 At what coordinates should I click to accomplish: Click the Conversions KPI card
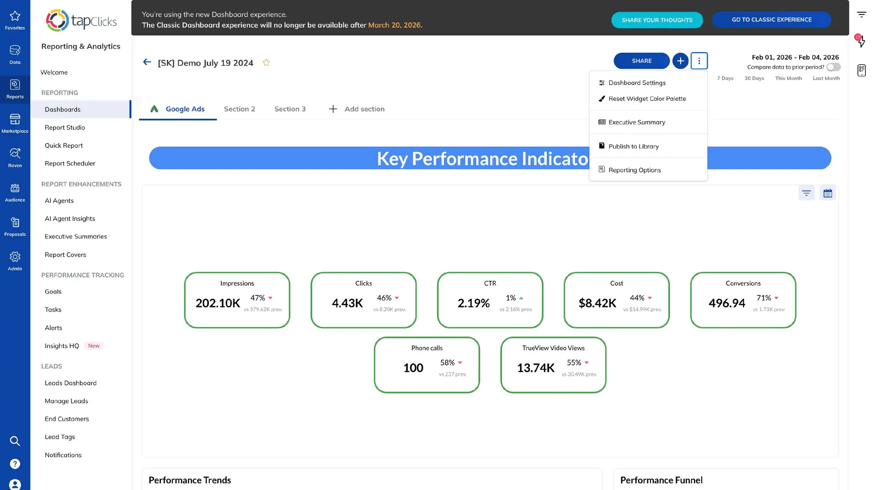(743, 300)
